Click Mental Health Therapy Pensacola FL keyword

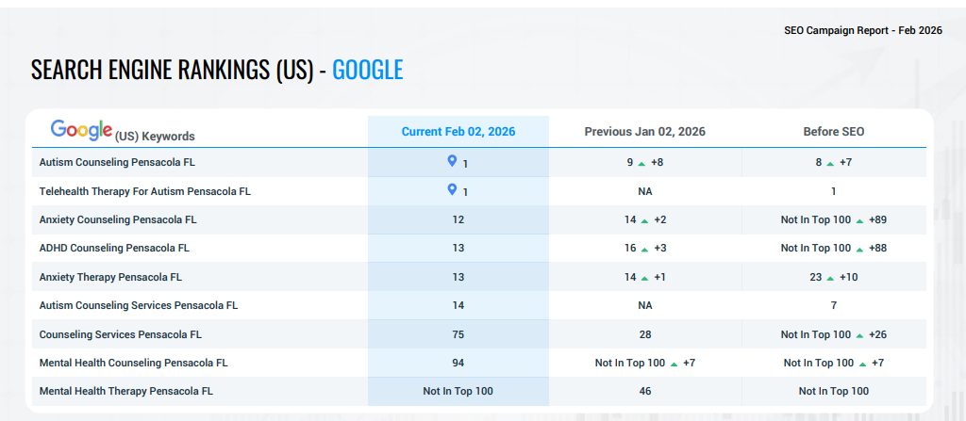[x=127, y=391]
